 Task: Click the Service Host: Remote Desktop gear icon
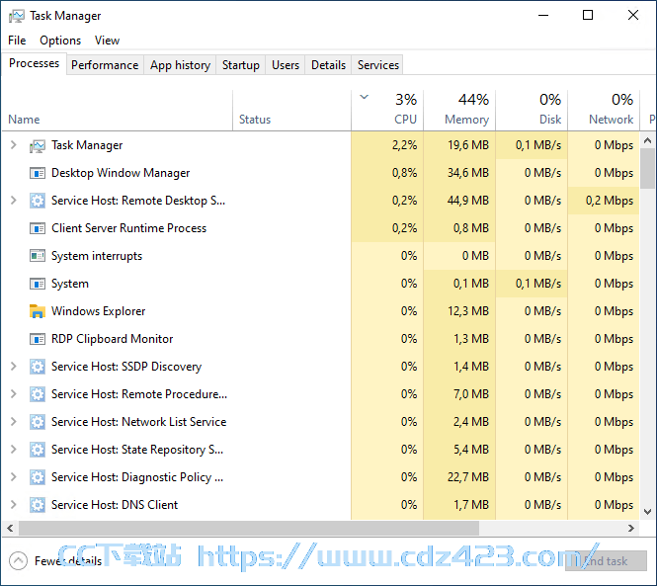point(38,201)
